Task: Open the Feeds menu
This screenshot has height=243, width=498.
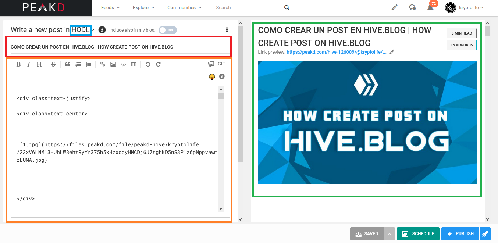Action: click(110, 8)
